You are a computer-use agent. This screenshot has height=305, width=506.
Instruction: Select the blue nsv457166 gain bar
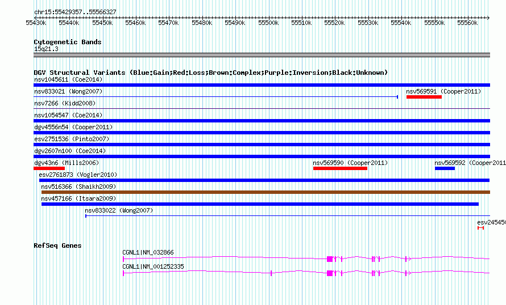pyautogui.click(x=260, y=204)
